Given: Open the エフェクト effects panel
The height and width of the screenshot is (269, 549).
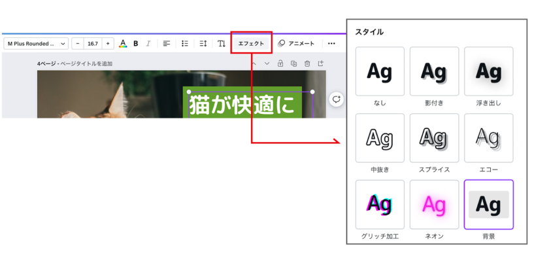Looking at the screenshot, I should [252, 44].
